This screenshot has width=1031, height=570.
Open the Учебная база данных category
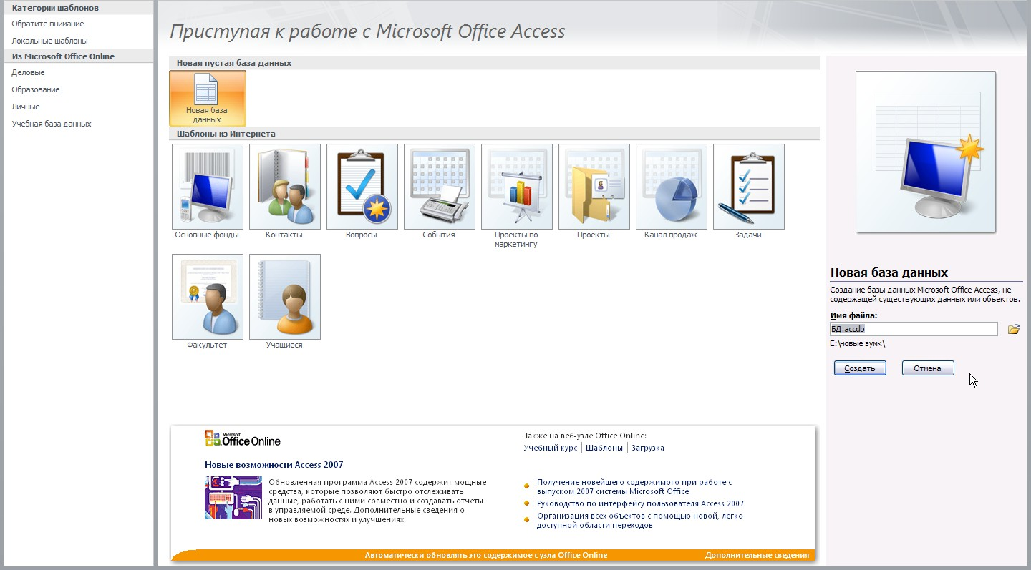tap(52, 124)
